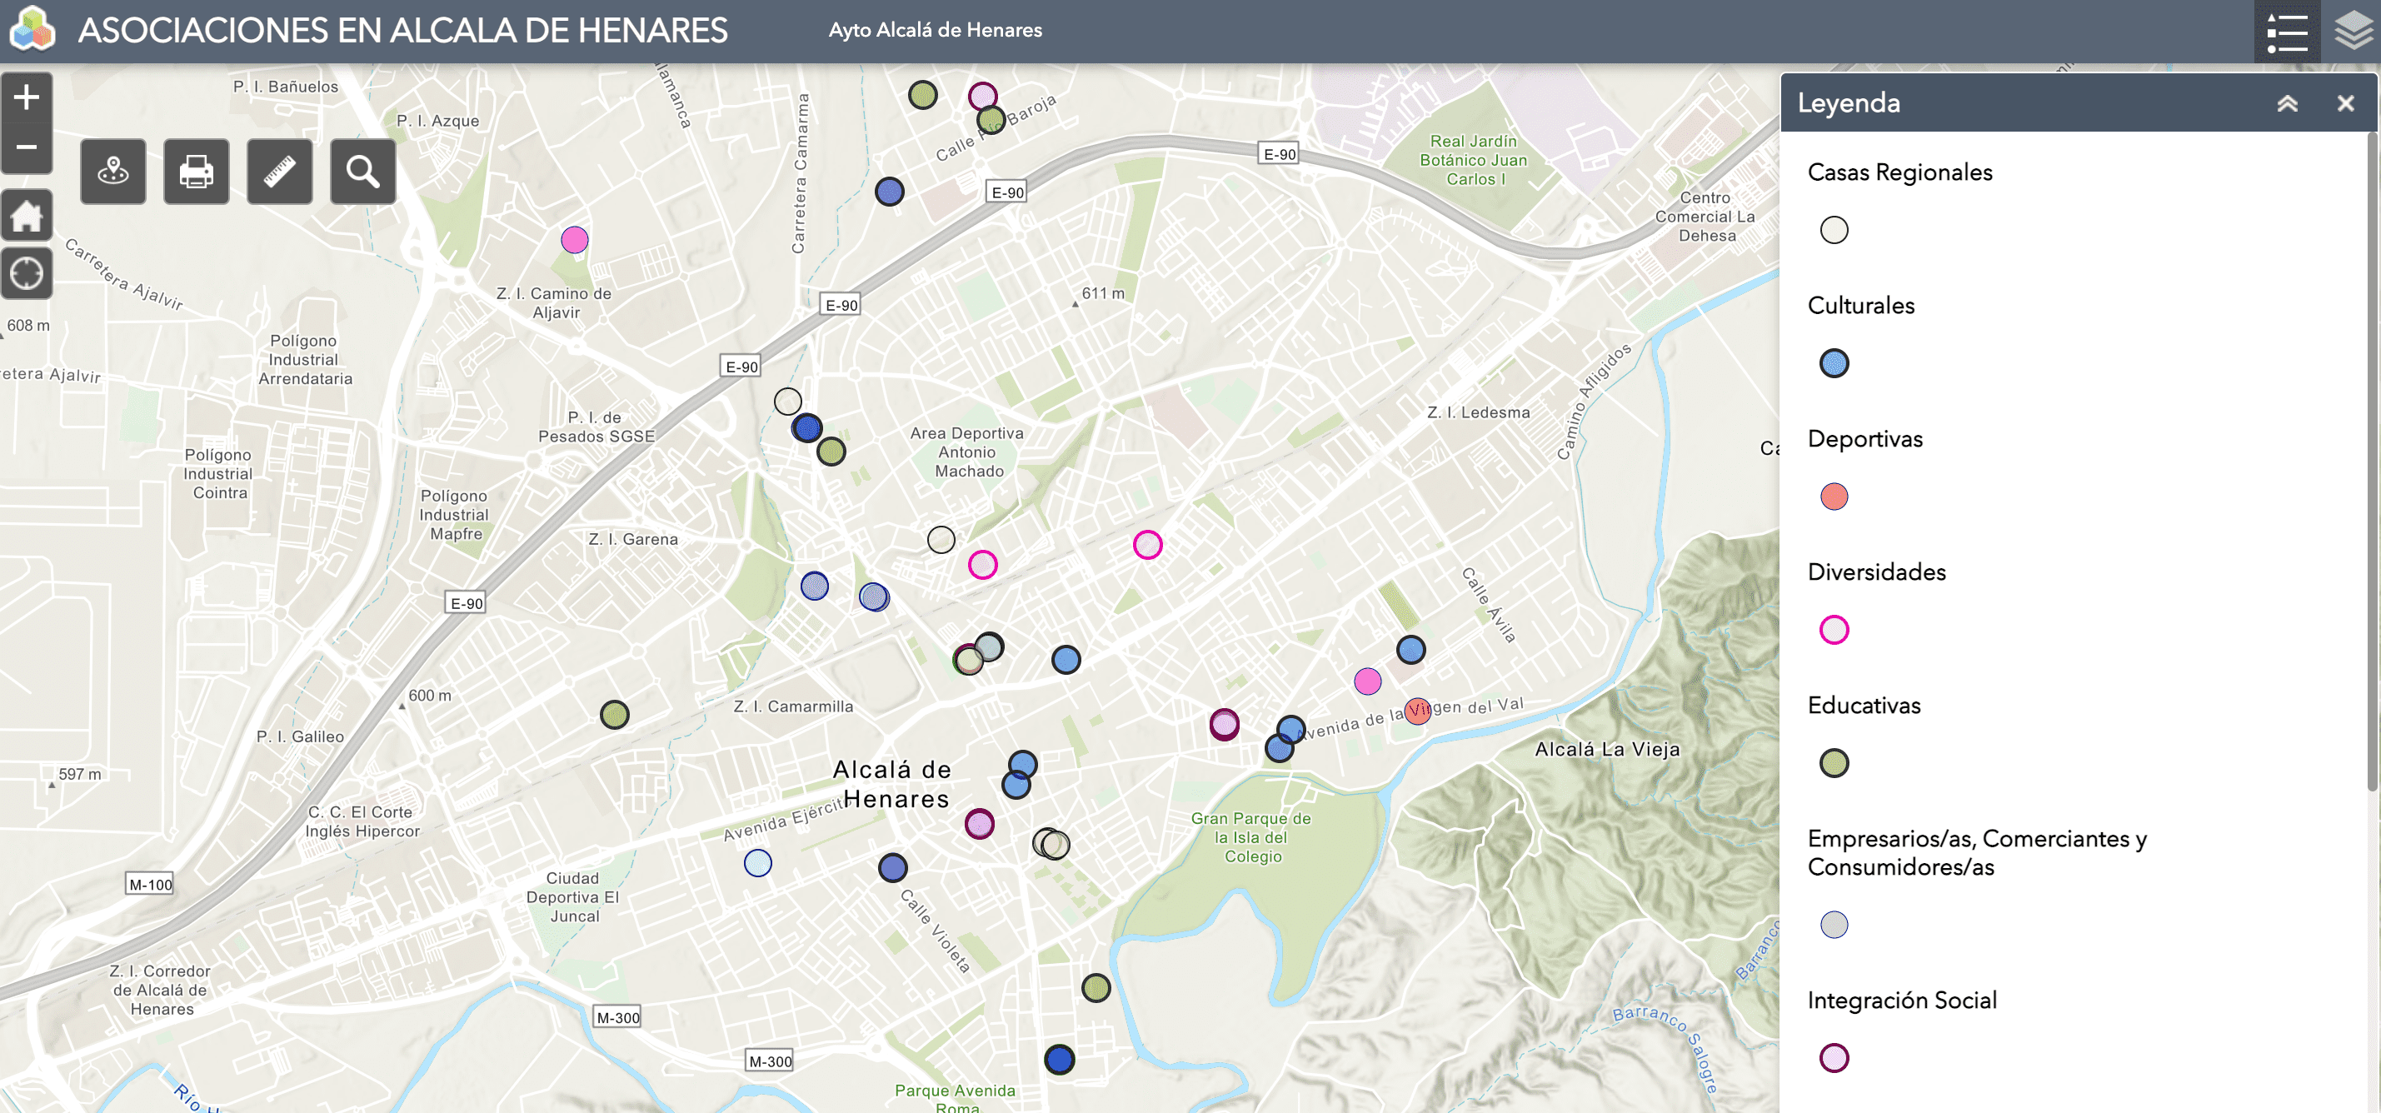The image size is (2381, 1113).
Task: Click the Ayto Alcalá de Henares link
Action: pyautogui.click(x=935, y=31)
